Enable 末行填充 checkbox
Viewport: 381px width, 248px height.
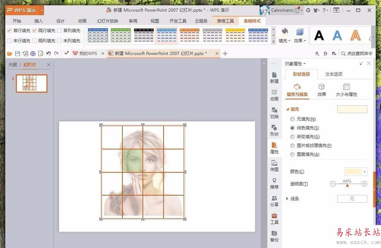click(x=10, y=41)
